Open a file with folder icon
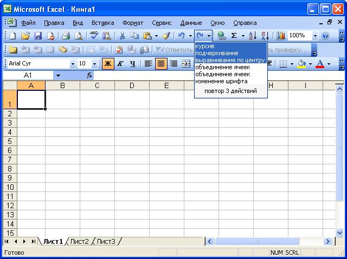347x259 pixels. [x=25, y=36]
